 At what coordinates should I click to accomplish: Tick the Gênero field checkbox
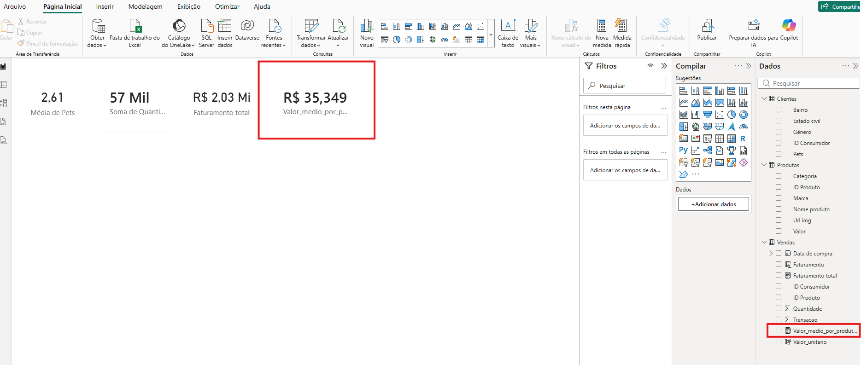pos(779,132)
